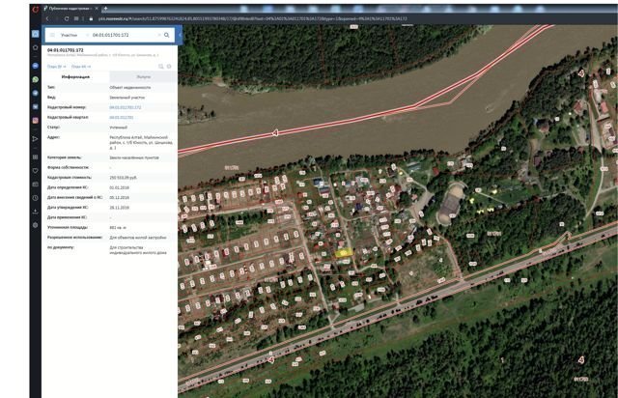Open VK icon in the sidebar
618x398 pixels.
(35, 107)
